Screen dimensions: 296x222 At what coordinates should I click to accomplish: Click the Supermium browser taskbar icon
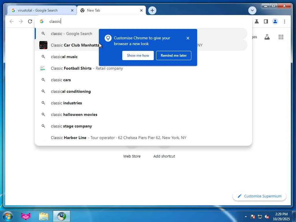pos(62,216)
